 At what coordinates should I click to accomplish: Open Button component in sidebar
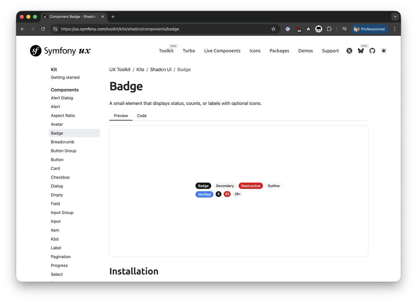(x=57, y=160)
